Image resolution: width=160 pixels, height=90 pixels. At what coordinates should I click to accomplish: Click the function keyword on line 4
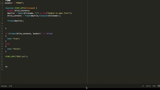pos(9,8)
